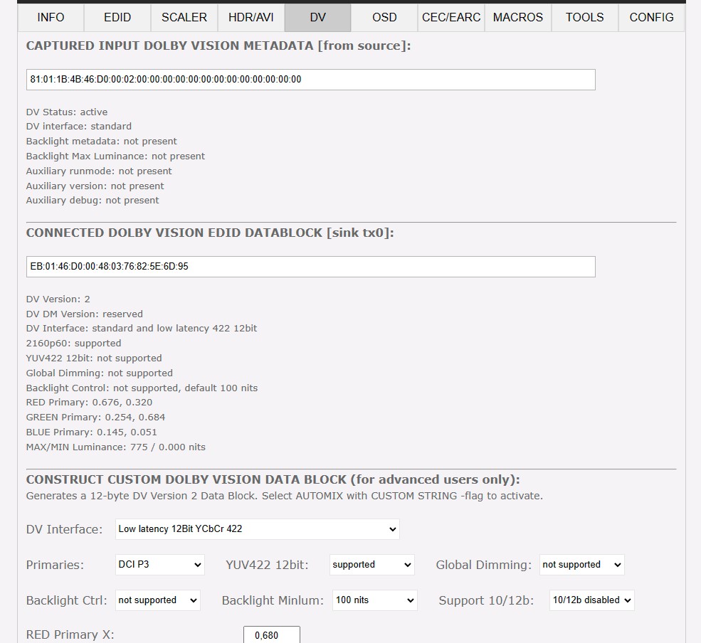Viewport: 701px width, 643px height.
Task: Click 'YUV422 12bit: not supported' text
Action: [94, 358]
